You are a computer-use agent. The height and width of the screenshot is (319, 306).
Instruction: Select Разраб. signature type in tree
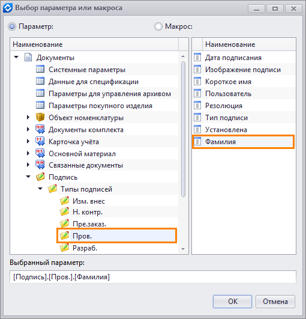click(85, 248)
